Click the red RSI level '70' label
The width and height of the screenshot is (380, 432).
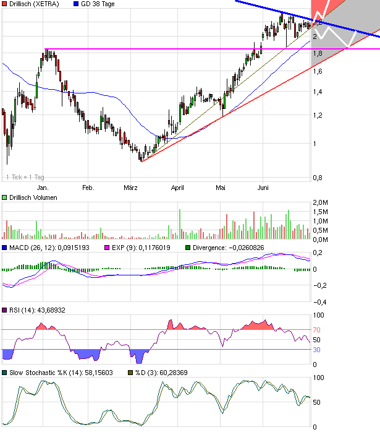click(317, 330)
